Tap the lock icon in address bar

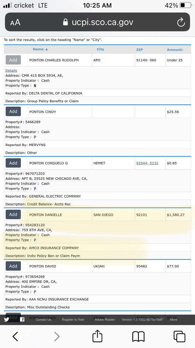coord(66,22)
